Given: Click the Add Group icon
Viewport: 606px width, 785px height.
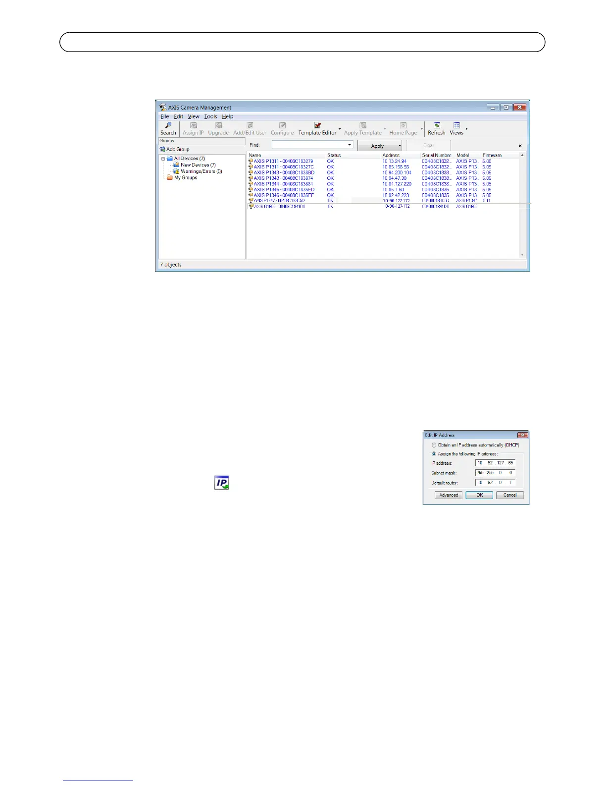Looking at the screenshot, I should click(162, 149).
